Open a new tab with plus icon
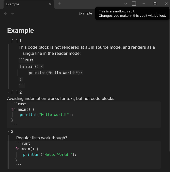170x172 pixels. pyautogui.click(x=59, y=4)
